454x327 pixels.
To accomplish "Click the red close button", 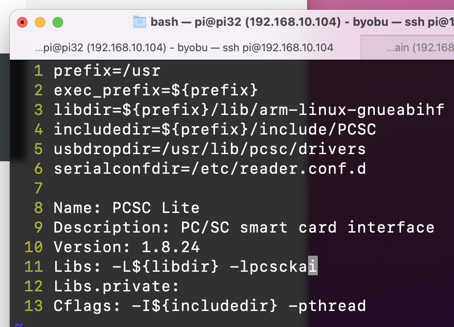I will 22,21.
